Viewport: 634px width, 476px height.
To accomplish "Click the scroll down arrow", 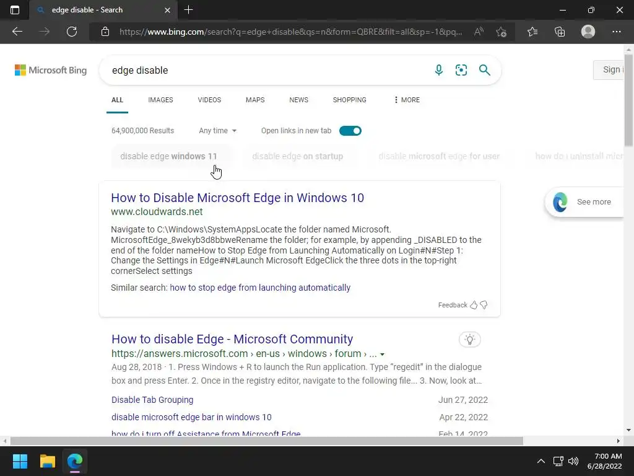I will click(x=628, y=430).
